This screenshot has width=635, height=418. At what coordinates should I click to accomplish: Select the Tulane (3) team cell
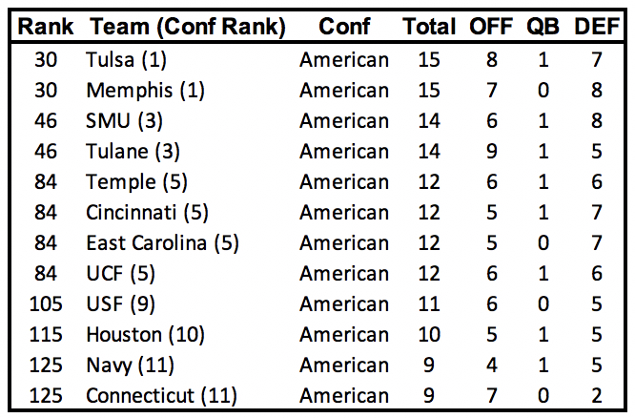133,152
